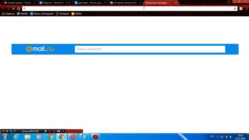Click the red record application taskbar icon
The height and width of the screenshot is (140, 249).
96,136
